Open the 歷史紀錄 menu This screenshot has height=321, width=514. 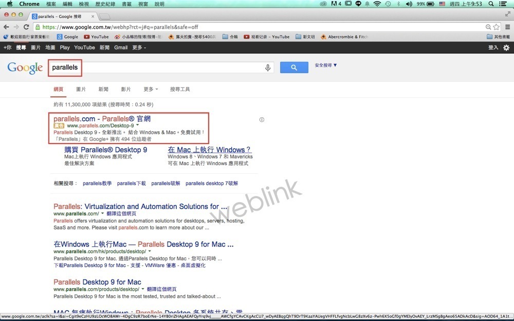105,4
